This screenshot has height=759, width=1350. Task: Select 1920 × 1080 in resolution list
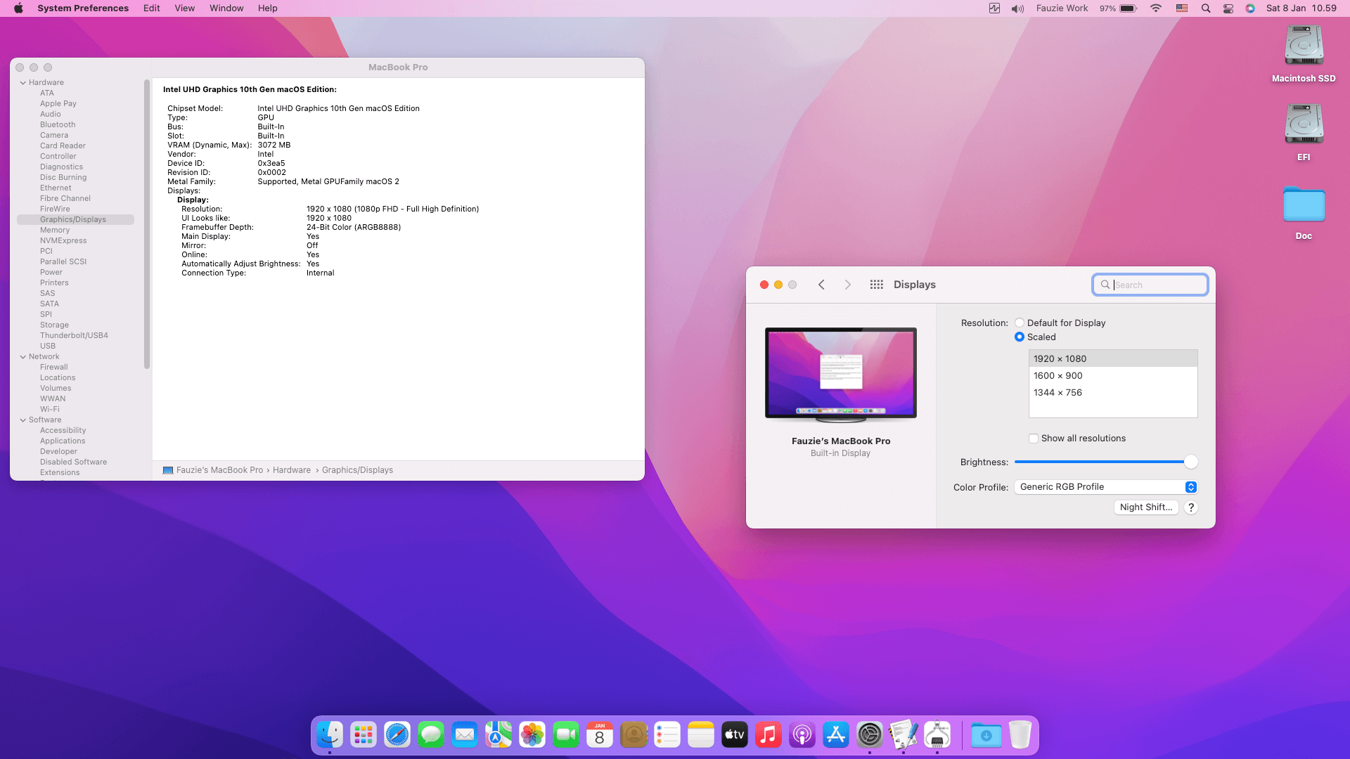(1113, 359)
